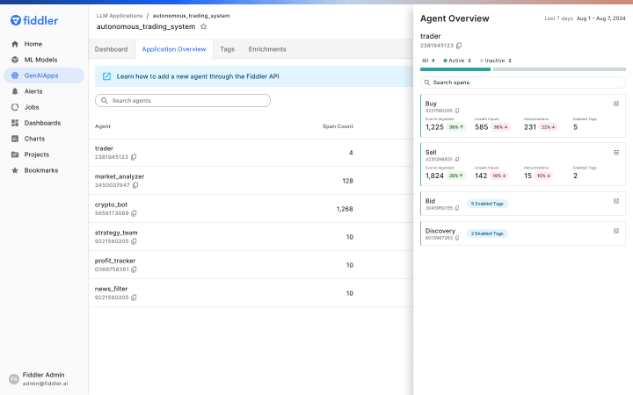
Task: Copy the profit_tracker agent ID
Action: pyautogui.click(x=134, y=269)
